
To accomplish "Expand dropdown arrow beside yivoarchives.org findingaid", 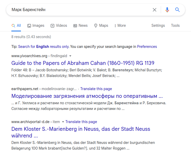I will (70, 56).
